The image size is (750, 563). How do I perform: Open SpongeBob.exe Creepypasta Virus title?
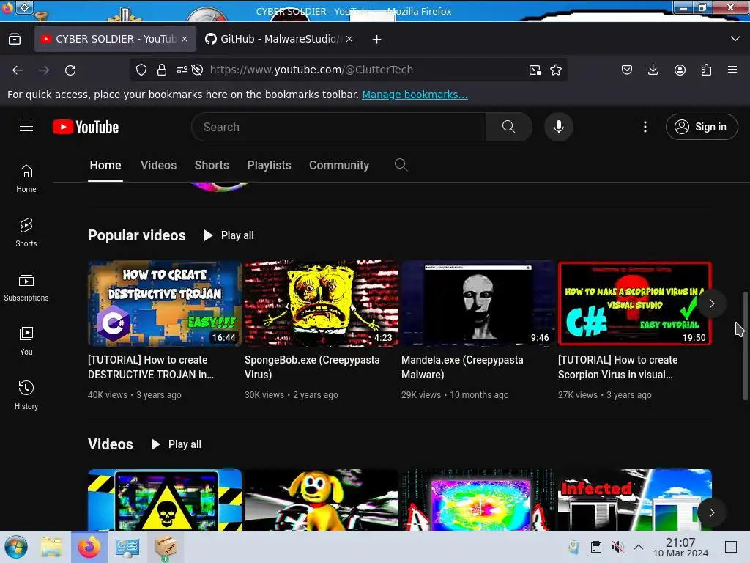click(312, 367)
